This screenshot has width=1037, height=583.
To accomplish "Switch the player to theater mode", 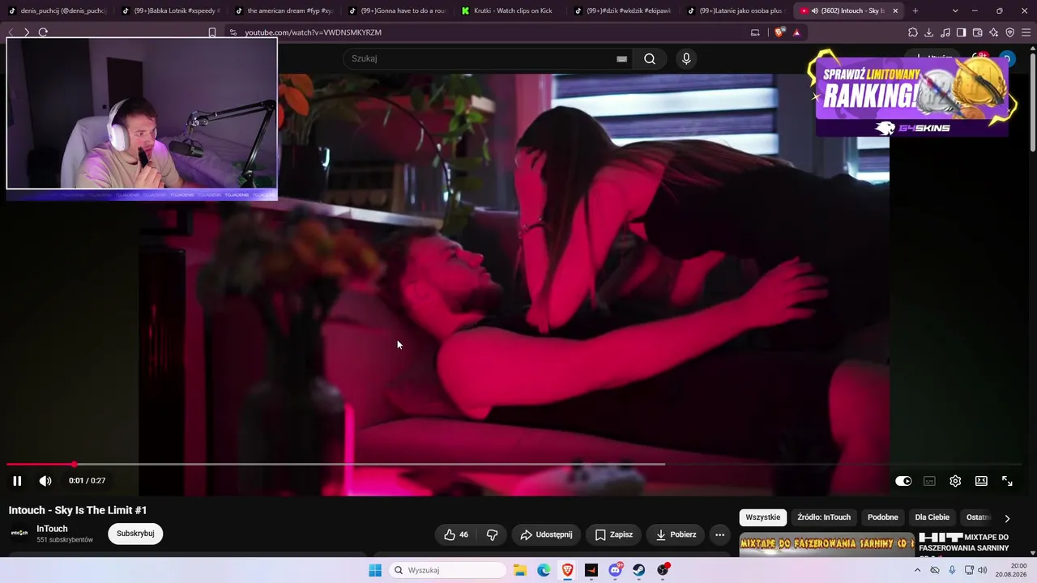I will 981,481.
